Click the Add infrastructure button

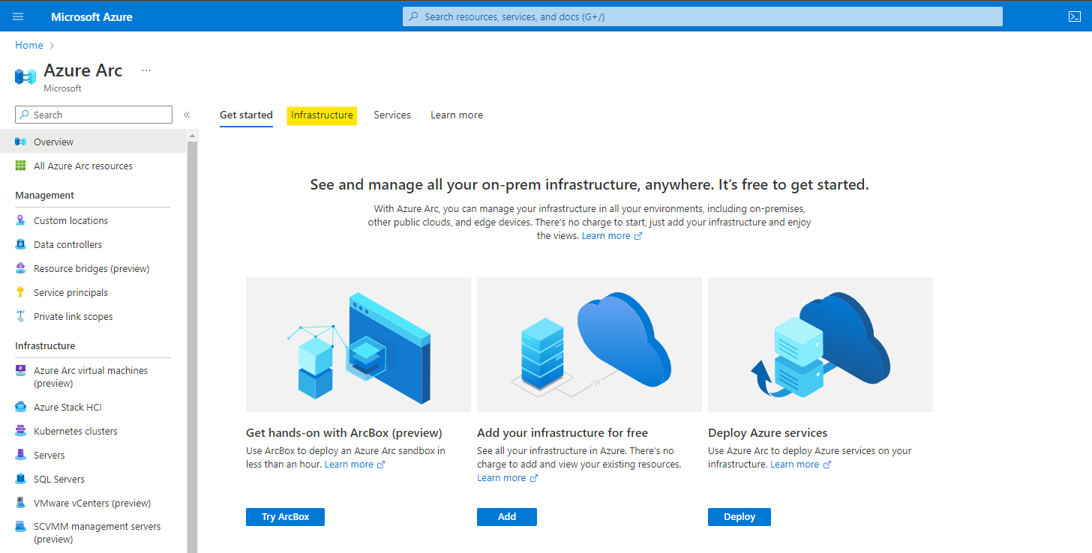(507, 517)
